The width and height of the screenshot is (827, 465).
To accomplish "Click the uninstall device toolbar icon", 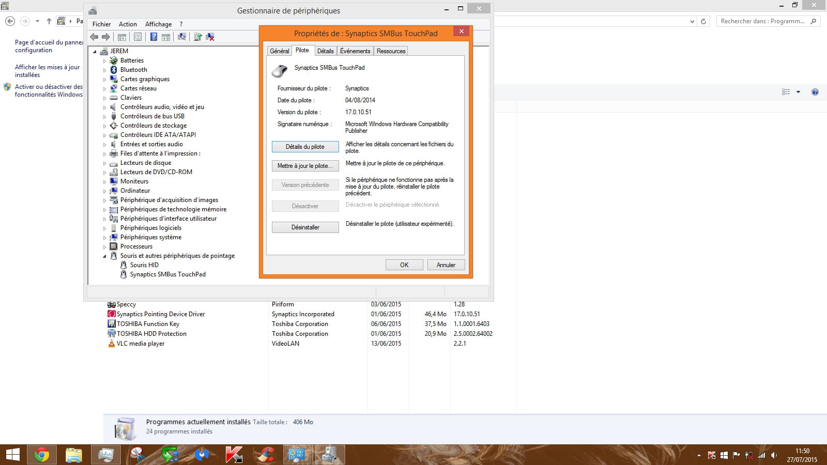I will 210,37.
